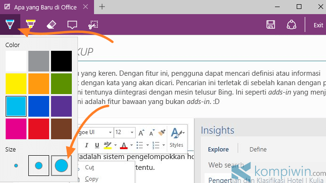Toggle italic formatting
Screen dimensions: 326x183
86,145
